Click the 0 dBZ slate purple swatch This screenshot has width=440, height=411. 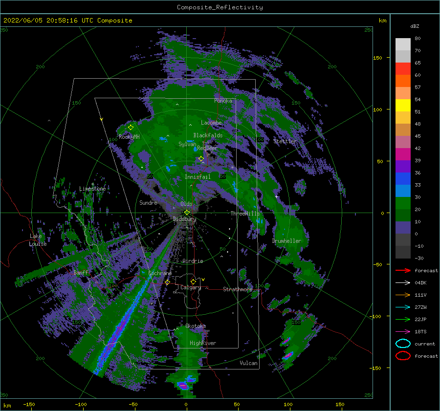point(403,227)
